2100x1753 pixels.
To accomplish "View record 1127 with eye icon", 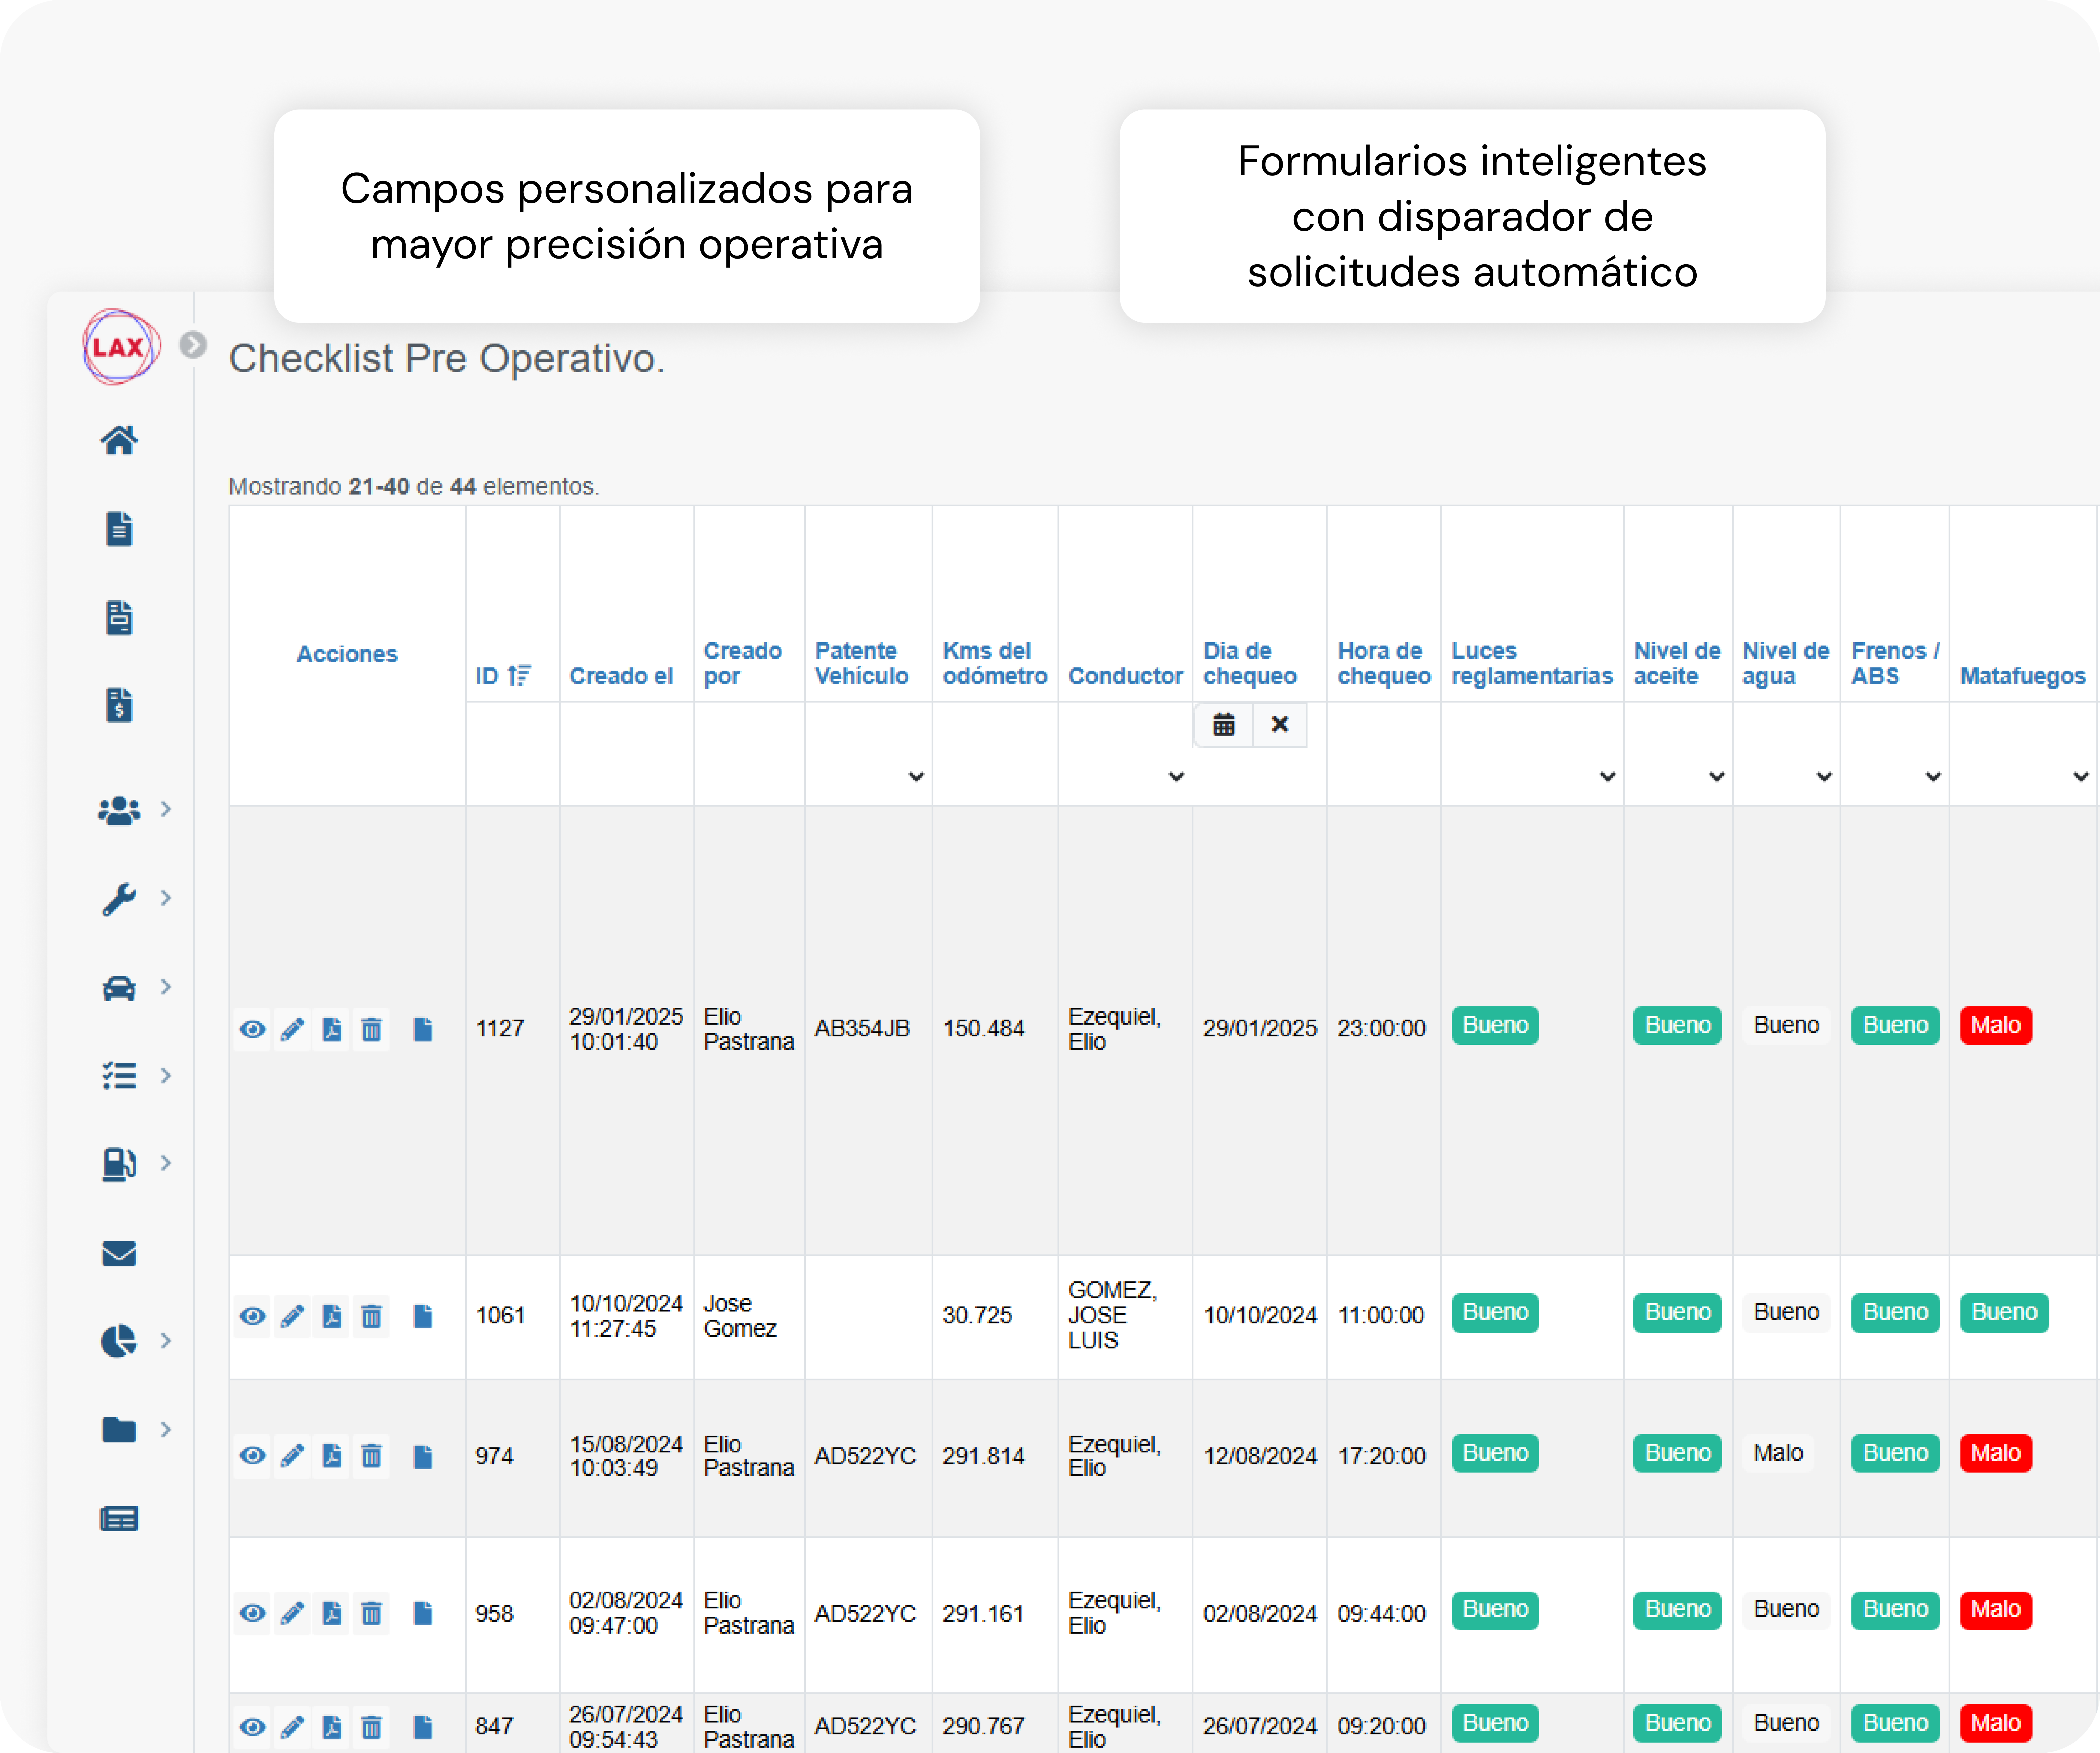I will click(x=253, y=1029).
